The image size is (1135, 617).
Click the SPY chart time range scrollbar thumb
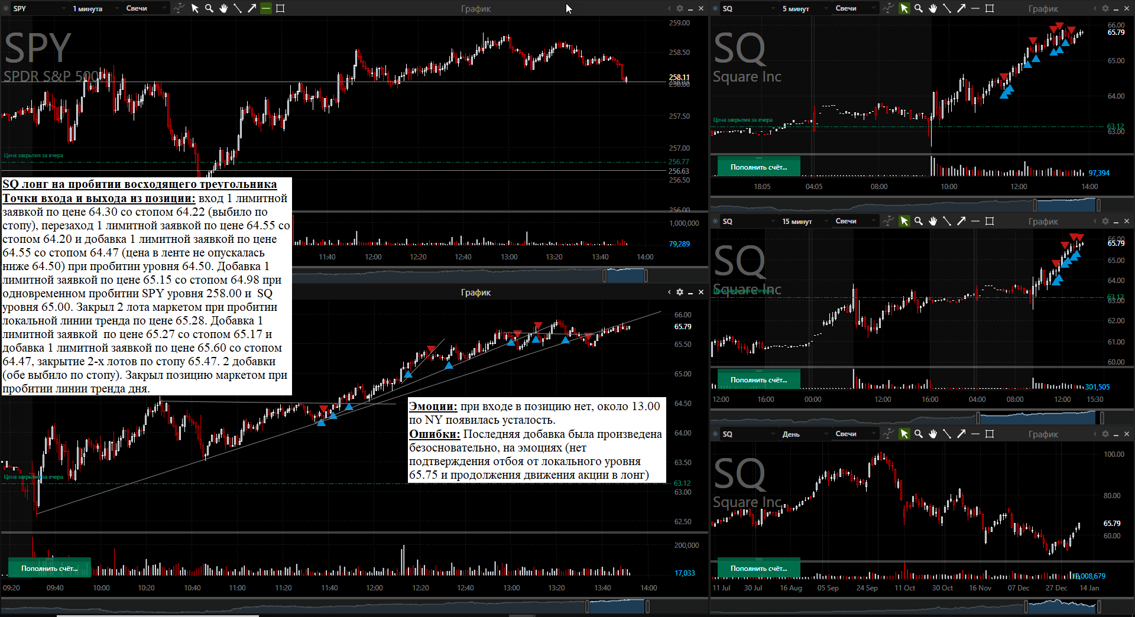coord(625,275)
